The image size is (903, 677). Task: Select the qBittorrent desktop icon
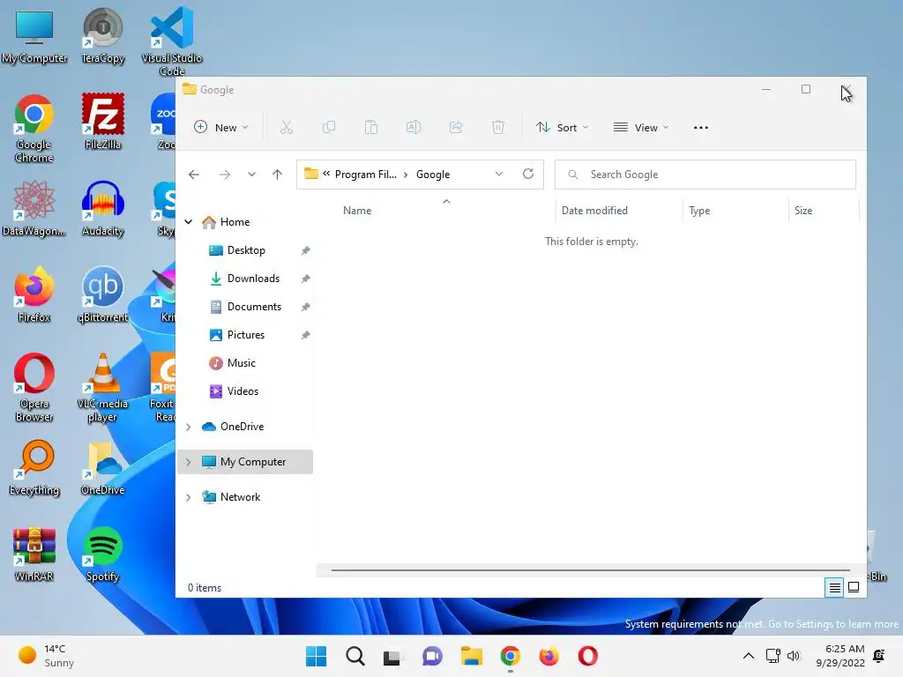102,294
